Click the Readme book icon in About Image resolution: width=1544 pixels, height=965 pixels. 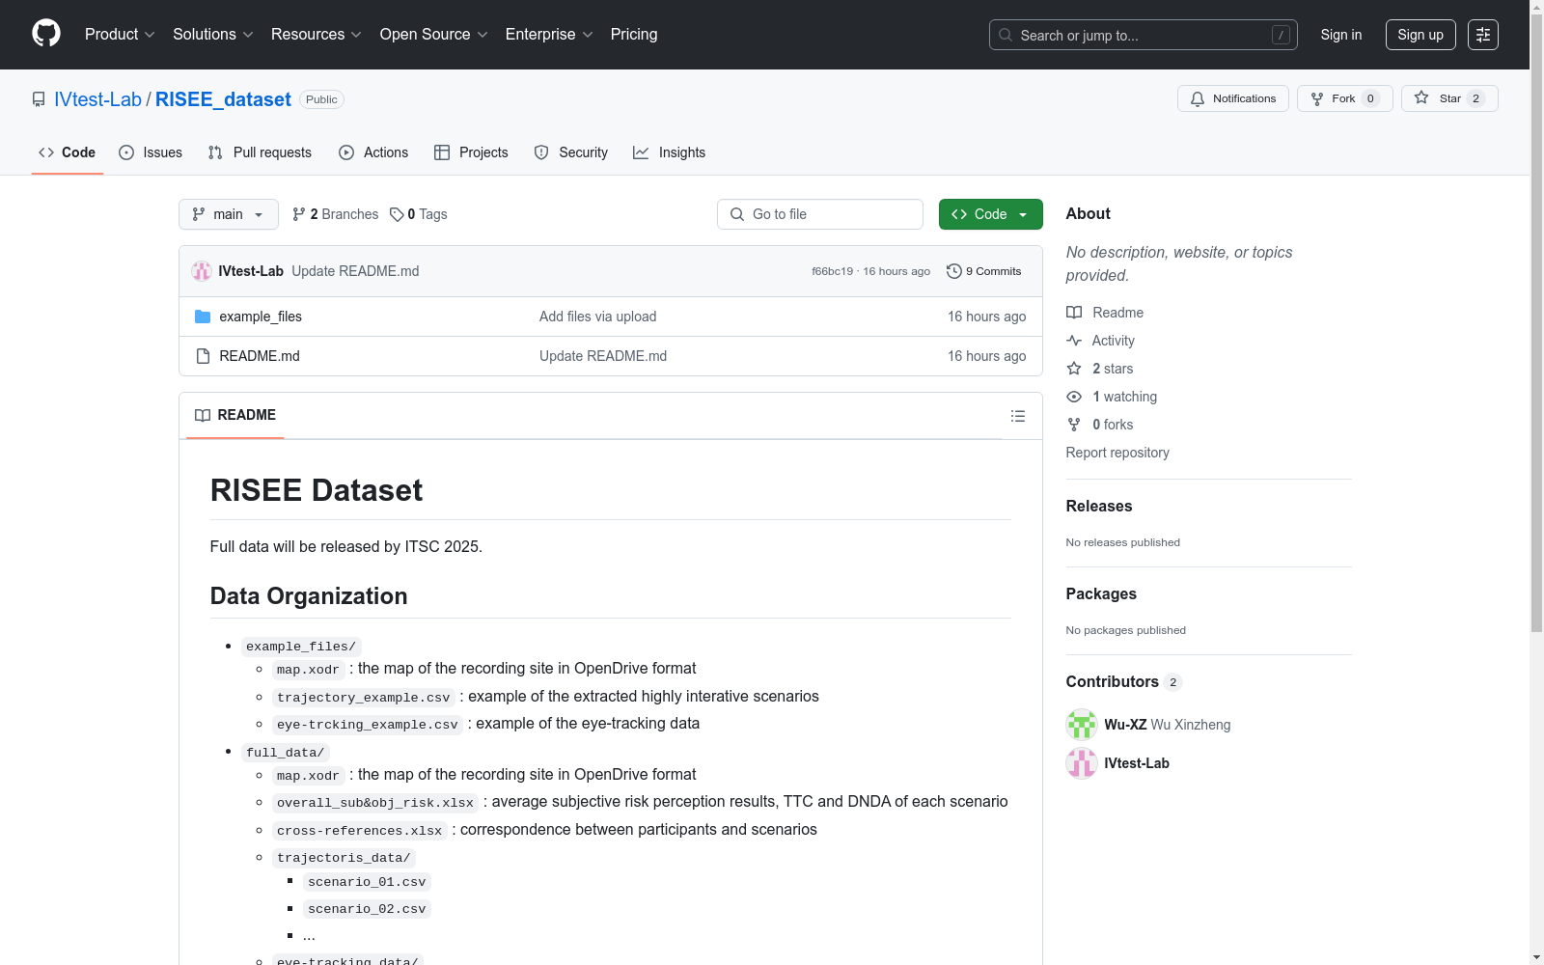click(x=1074, y=313)
